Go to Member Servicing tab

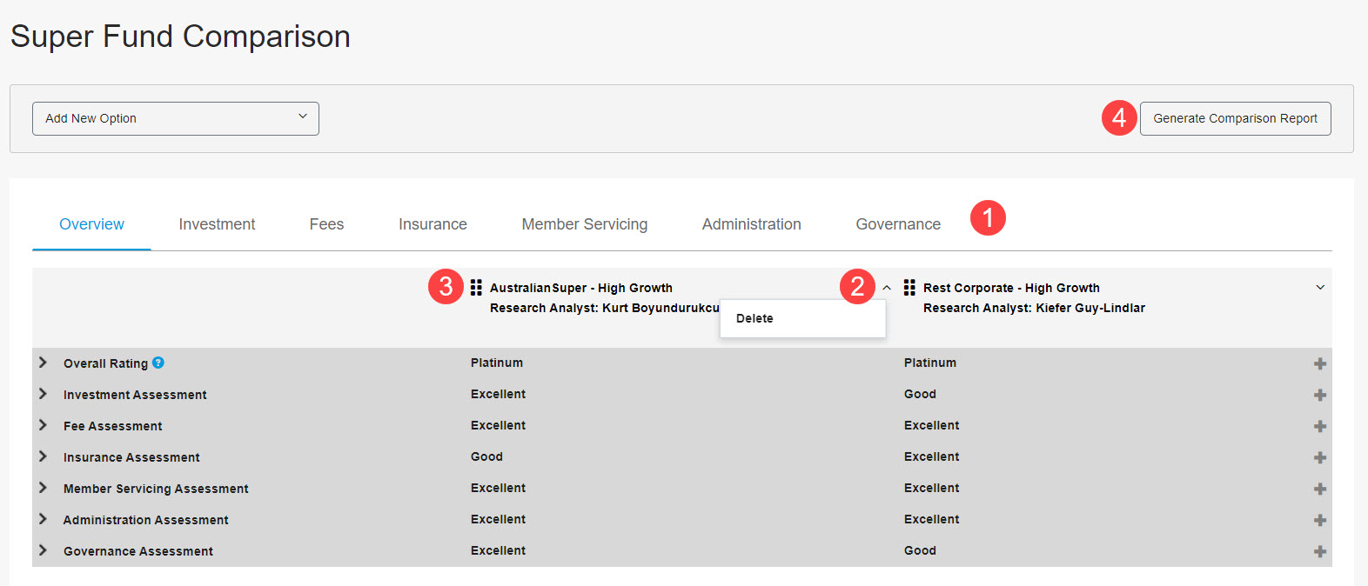coord(585,224)
